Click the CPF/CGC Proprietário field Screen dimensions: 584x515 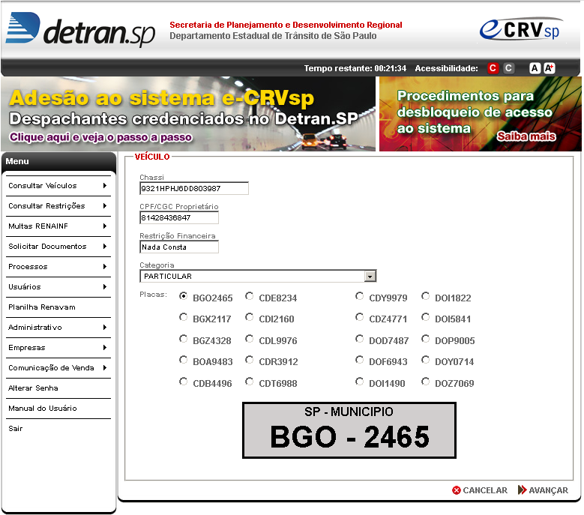pos(179,217)
